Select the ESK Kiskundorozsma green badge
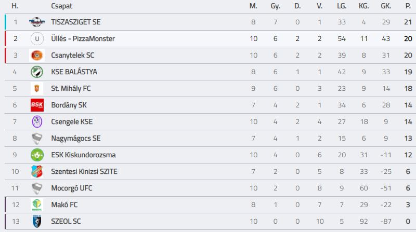 [x=37, y=155]
